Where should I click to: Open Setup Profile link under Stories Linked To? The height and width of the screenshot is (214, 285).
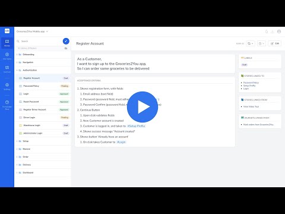(x=249, y=86)
